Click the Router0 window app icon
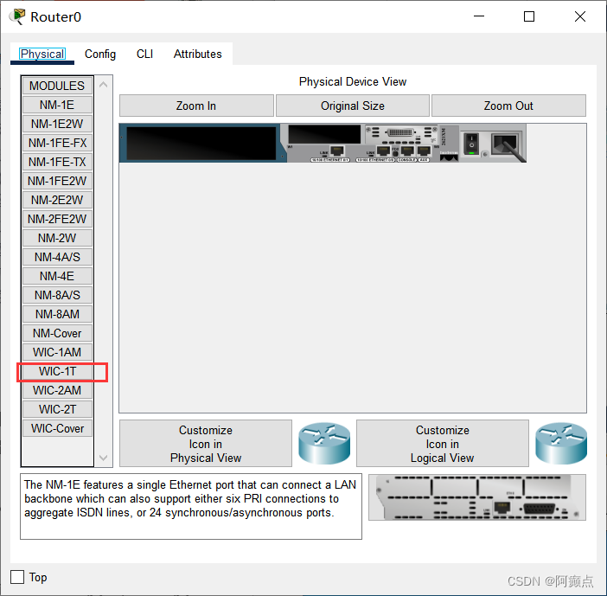This screenshot has width=607, height=596. coord(17,16)
